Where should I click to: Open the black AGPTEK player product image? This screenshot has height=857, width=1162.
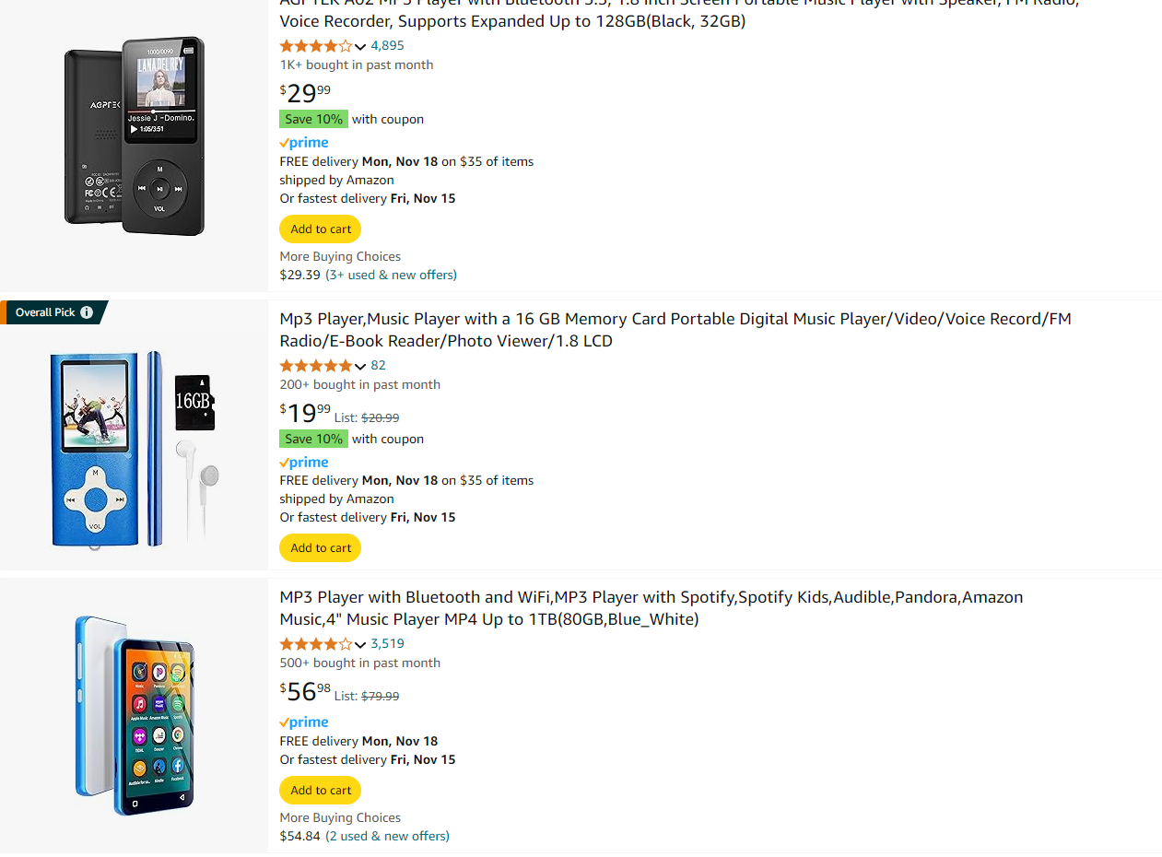coord(135,136)
